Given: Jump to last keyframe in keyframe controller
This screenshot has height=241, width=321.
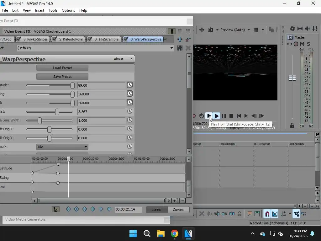Looking at the screenshot, I should tap(93, 209).
